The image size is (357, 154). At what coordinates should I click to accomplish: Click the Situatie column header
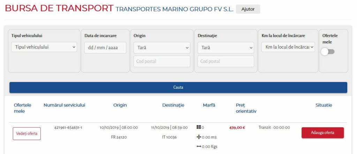click(x=324, y=105)
